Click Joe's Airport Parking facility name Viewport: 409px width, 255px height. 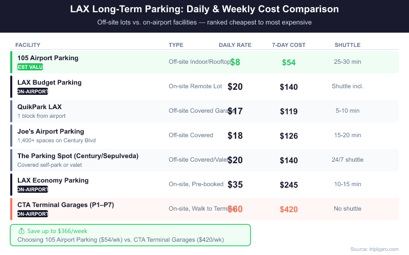[x=51, y=132]
